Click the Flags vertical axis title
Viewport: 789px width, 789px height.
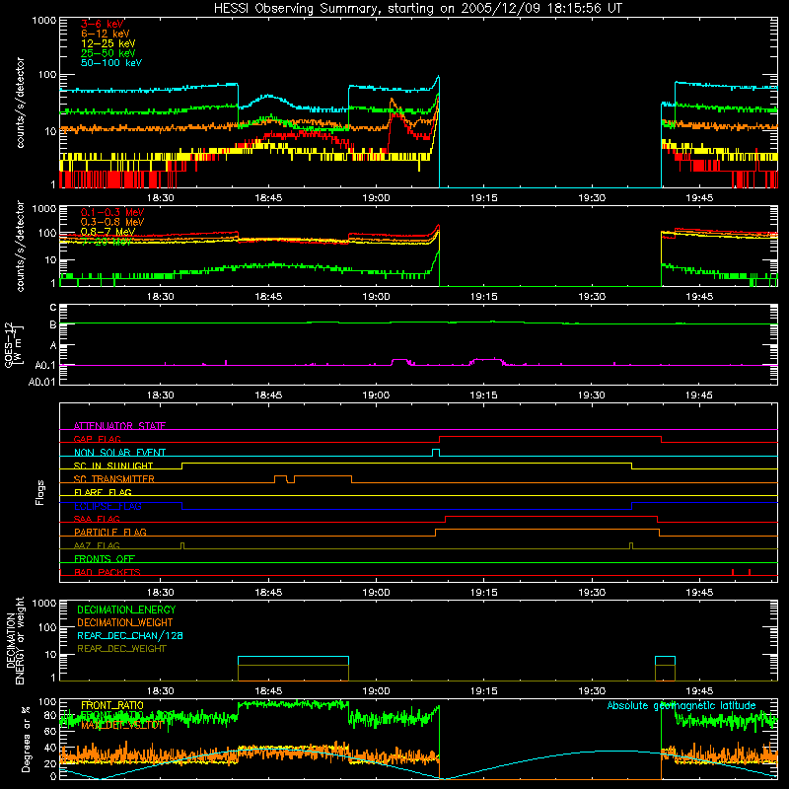(40, 492)
